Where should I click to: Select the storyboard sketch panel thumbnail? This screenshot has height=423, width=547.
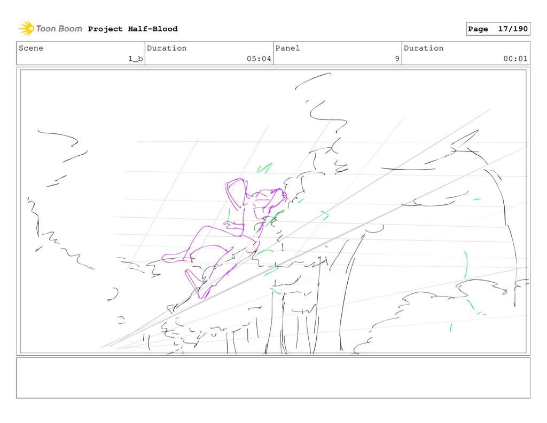(x=273, y=211)
